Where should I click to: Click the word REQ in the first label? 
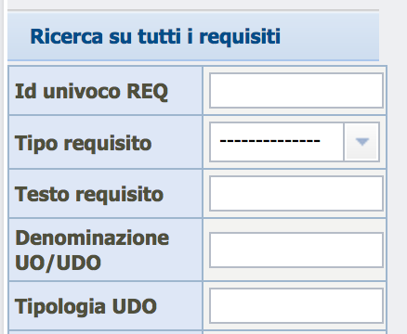pos(148,92)
